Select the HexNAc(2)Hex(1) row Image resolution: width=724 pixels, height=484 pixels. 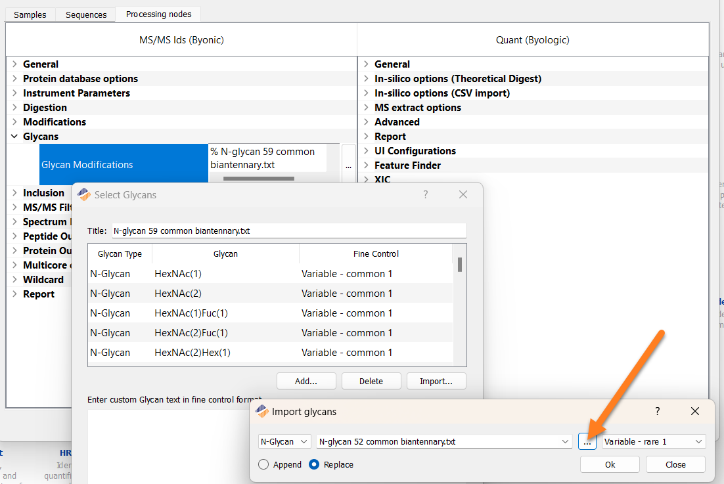click(271, 353)
